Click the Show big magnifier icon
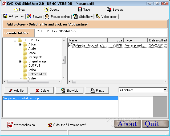This screenshot has height=136, width=170. 63,91
